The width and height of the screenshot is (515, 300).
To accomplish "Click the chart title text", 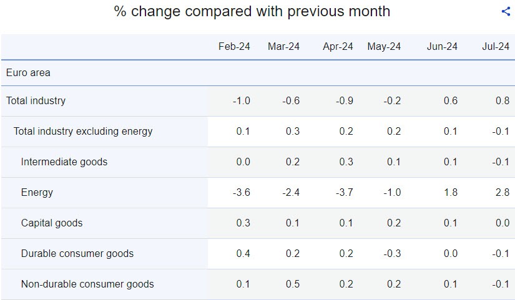I will coord(252,12).
